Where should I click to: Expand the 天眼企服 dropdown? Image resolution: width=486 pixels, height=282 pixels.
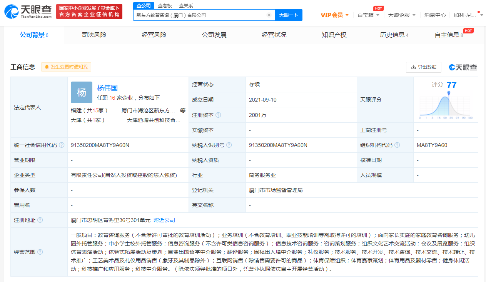pos(402,15)
